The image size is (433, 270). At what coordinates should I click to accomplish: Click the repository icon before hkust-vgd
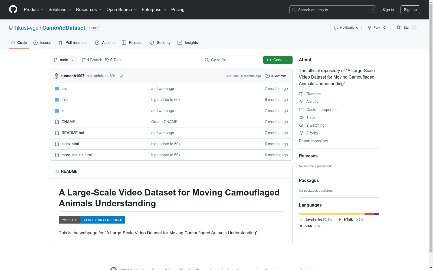click(x=11, y=28)
